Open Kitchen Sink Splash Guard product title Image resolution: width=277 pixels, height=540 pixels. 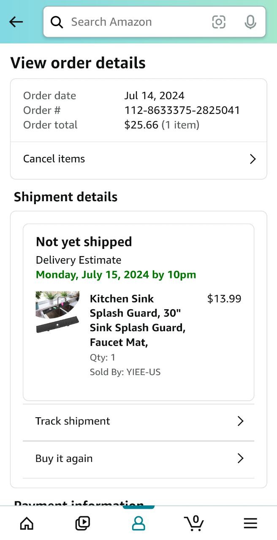tap(137, 320)
